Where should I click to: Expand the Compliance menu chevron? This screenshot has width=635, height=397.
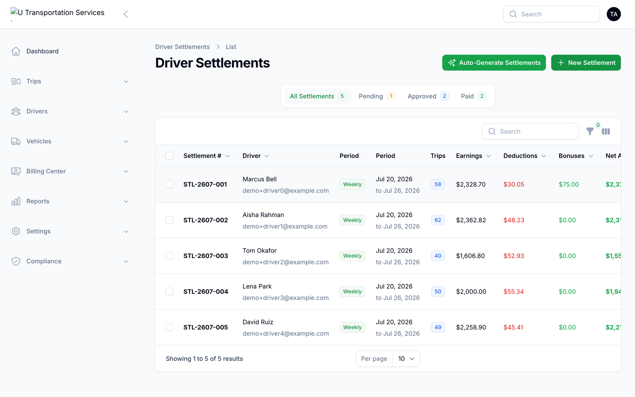click(x=126, y=261)
